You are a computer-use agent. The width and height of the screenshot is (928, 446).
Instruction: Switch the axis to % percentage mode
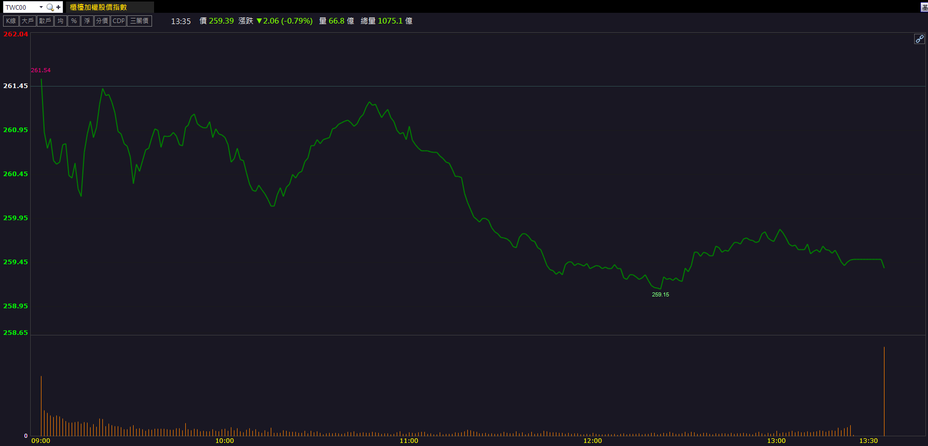[74, 21]
